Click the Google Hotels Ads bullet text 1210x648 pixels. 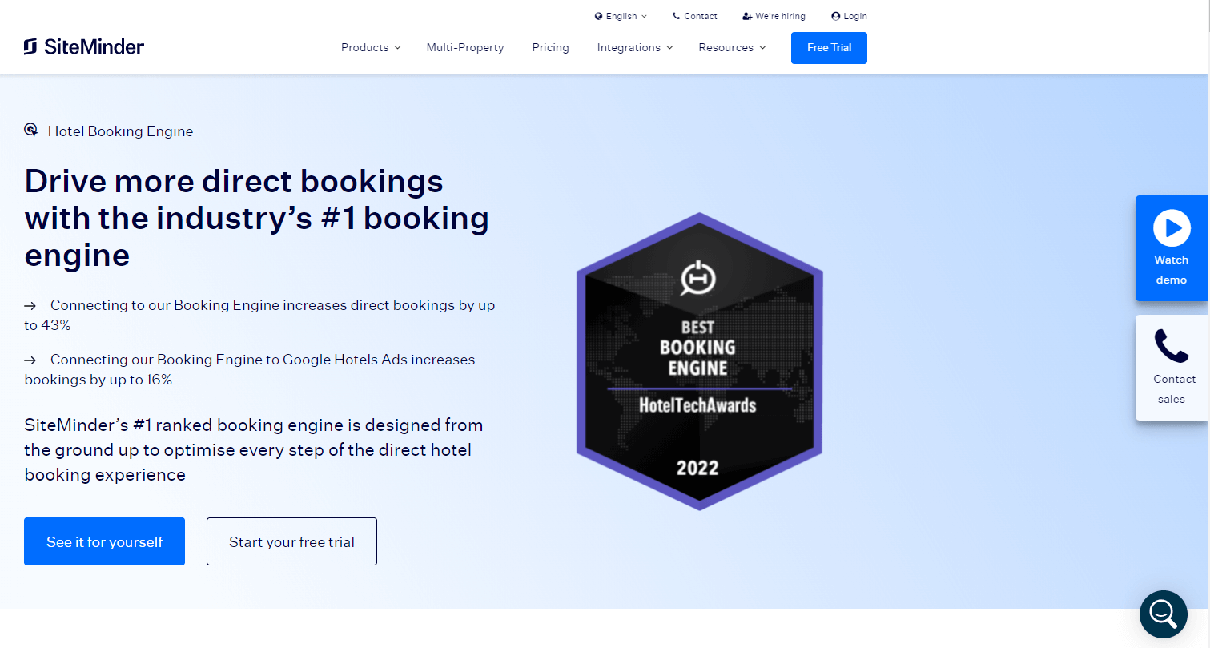tap(250, 369)
